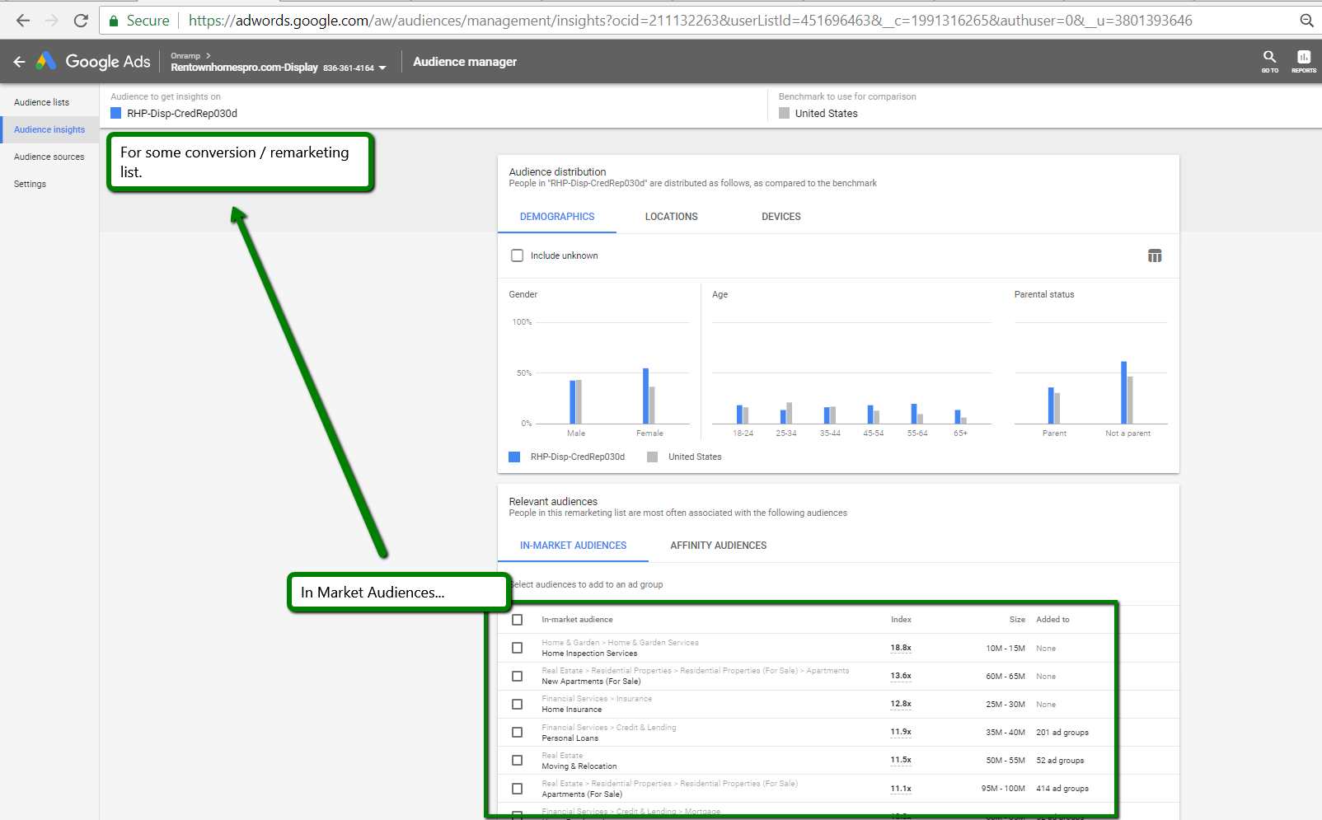The height and width of the screenshot is (820, 1322).
Task: Click the Google Ads back arrow
Action: [19, 62]
